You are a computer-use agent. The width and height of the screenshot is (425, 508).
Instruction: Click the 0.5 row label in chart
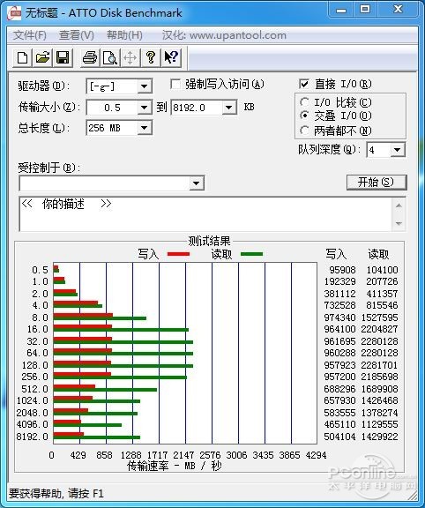pos(40,270)
